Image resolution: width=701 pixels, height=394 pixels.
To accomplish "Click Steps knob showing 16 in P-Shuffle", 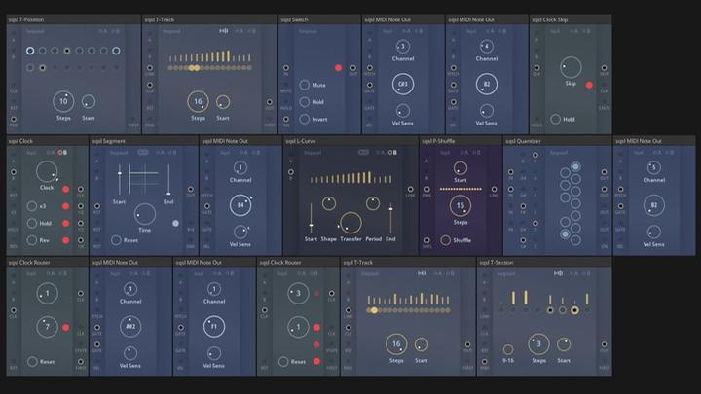I will coord(460,206).
